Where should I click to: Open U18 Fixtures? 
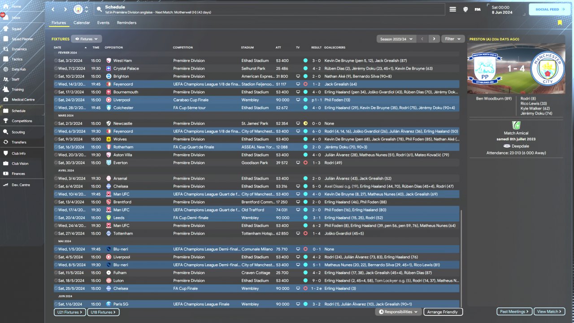click(103, 312)
